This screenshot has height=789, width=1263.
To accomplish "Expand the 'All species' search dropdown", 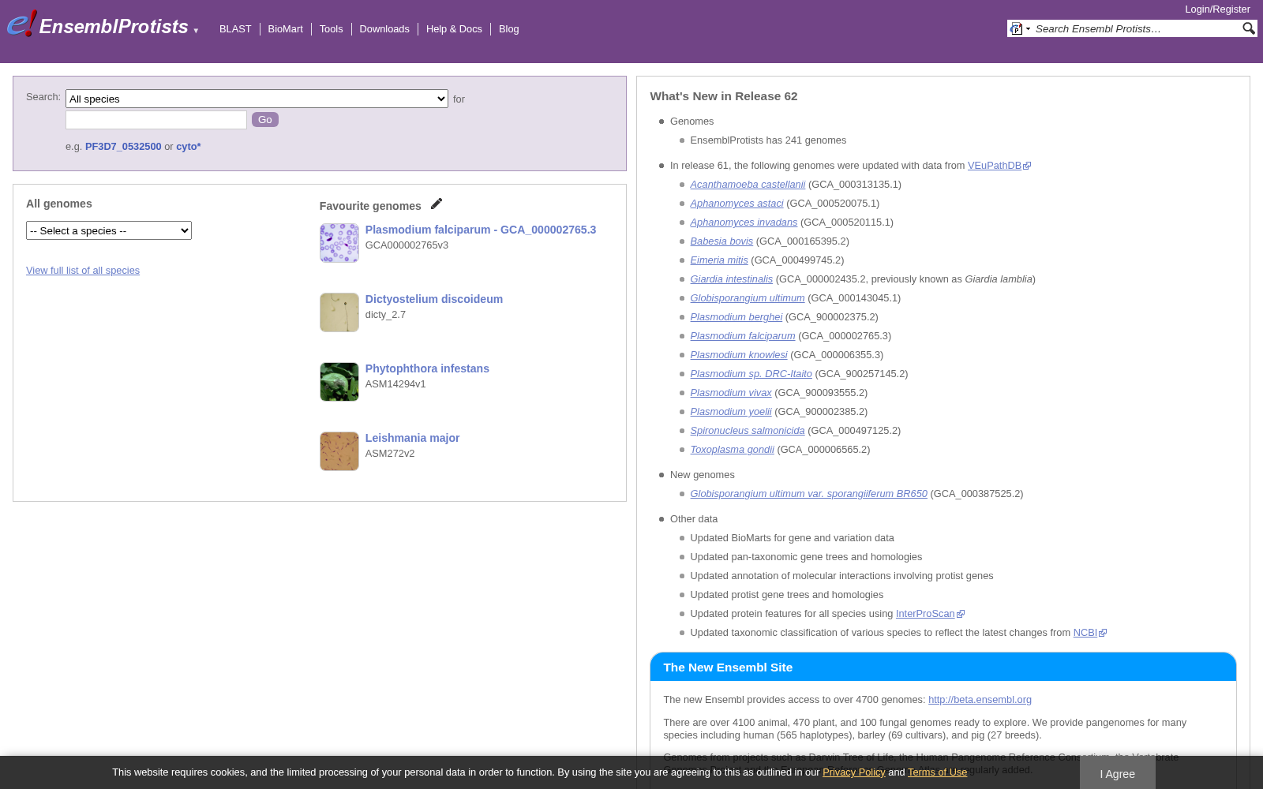I will [257, 99].
